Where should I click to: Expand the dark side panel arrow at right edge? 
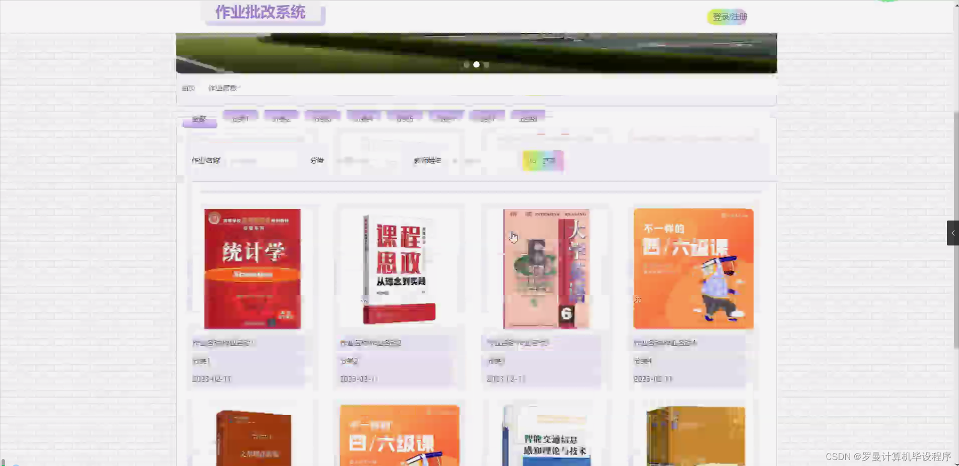tap(953, 233)
